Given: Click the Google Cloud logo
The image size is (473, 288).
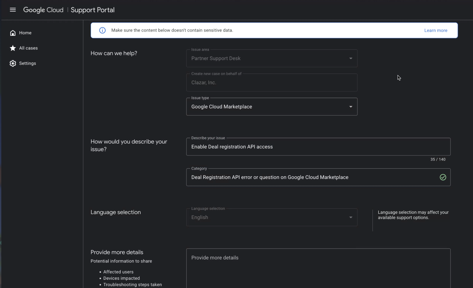Looking at the screenshot, I should coord(43,10).
